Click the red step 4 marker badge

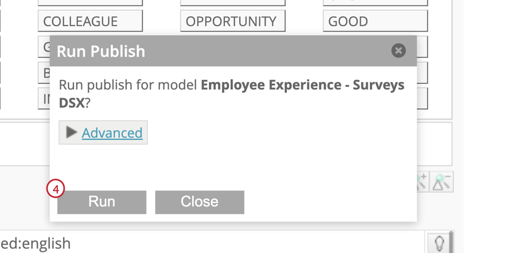(x=55, y=189)
